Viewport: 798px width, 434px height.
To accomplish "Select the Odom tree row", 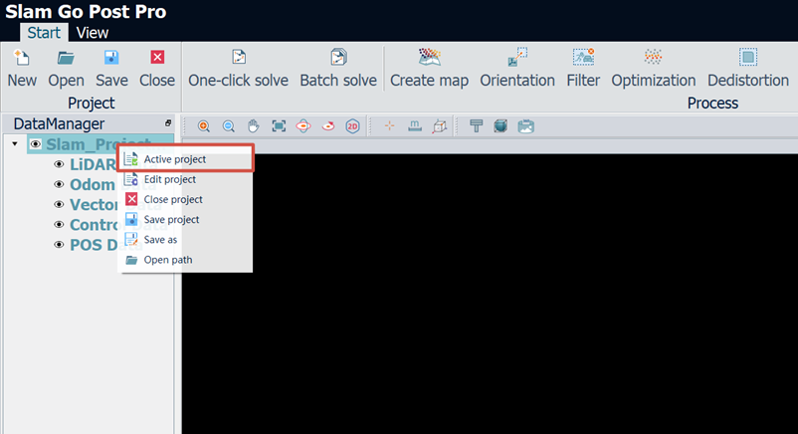I will pyautogui.click(x=94, y=184).
